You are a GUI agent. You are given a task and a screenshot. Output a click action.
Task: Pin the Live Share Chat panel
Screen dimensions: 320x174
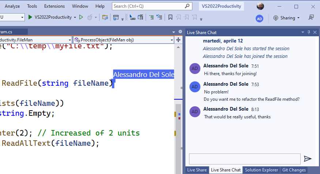point(309,32)
